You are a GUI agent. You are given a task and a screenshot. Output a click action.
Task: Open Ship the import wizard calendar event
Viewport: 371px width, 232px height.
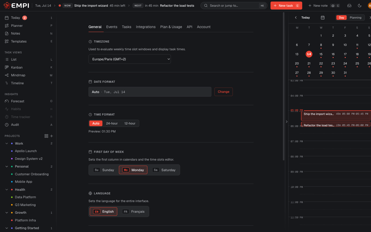tap(336, 116)
